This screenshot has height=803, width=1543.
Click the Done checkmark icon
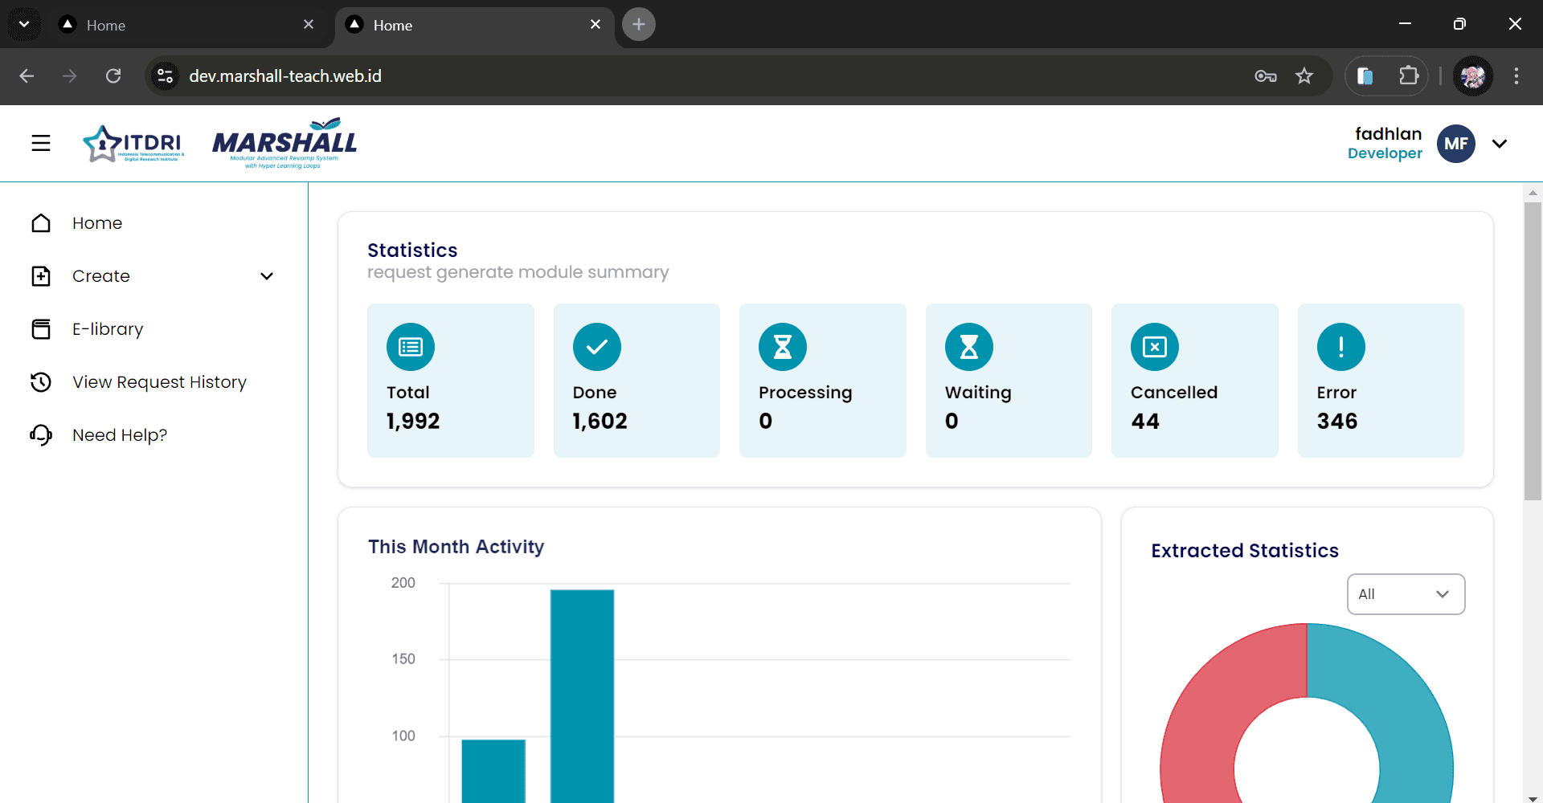pos(596,347)
